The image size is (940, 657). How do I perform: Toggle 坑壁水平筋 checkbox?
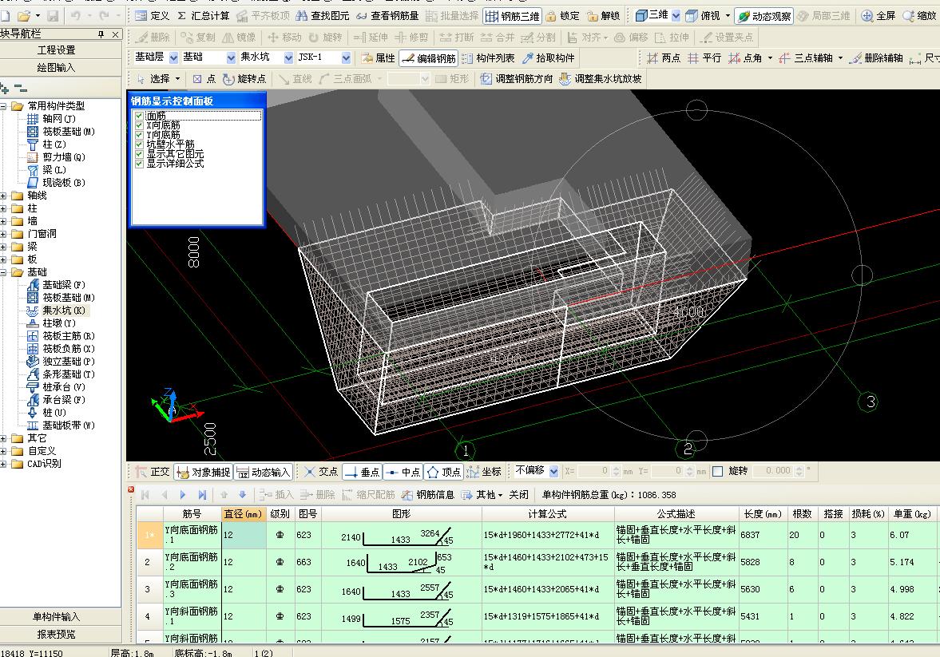click(139, 144)
